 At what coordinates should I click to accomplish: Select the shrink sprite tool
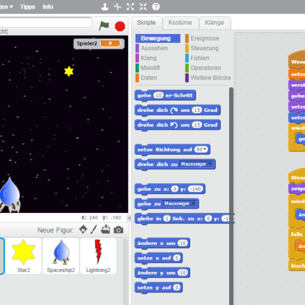point(143,7)
